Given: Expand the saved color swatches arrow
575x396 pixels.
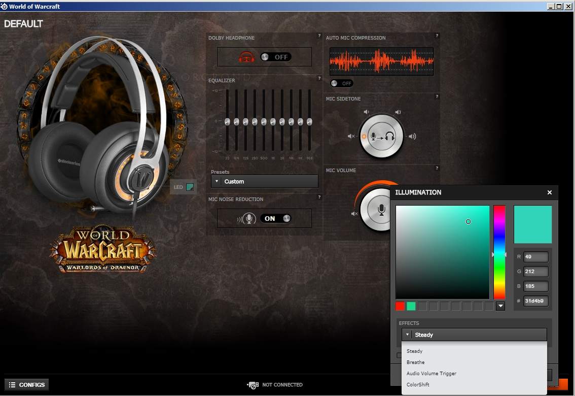Looking at the screenshot, I should tap(500, 306).
